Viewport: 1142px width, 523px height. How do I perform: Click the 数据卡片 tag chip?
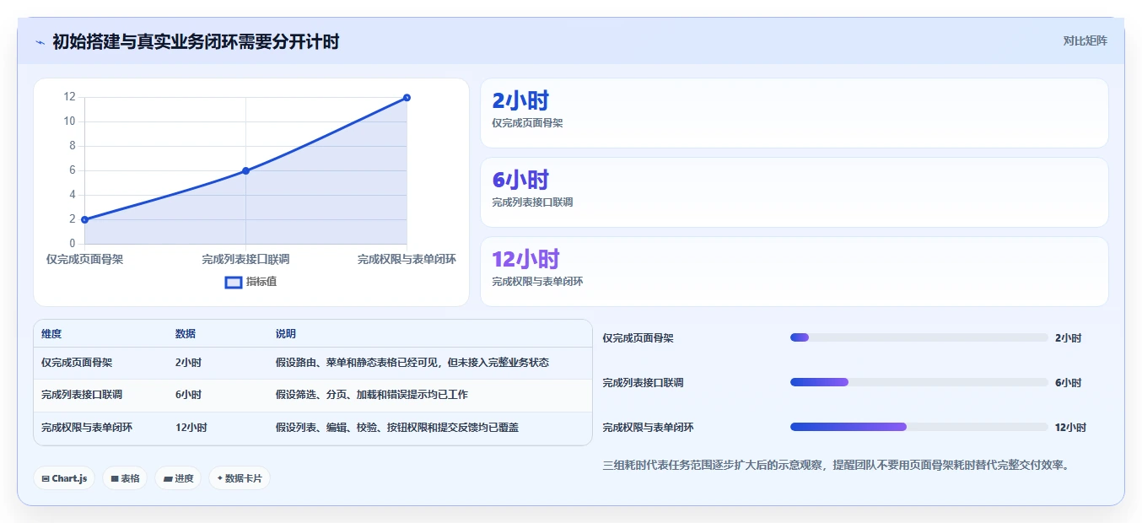[240, 478]
